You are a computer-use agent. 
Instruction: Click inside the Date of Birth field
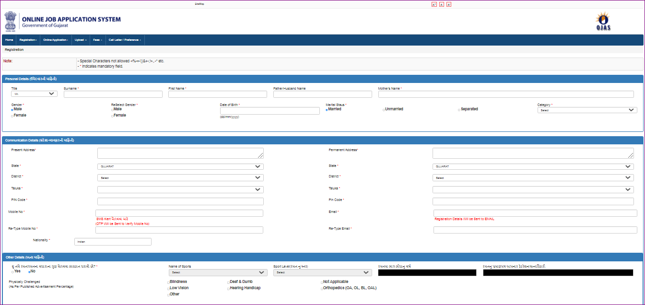click(270, 111)
